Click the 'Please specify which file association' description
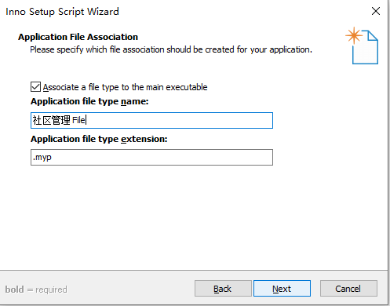The image size is (390, 306). point(171,49)
